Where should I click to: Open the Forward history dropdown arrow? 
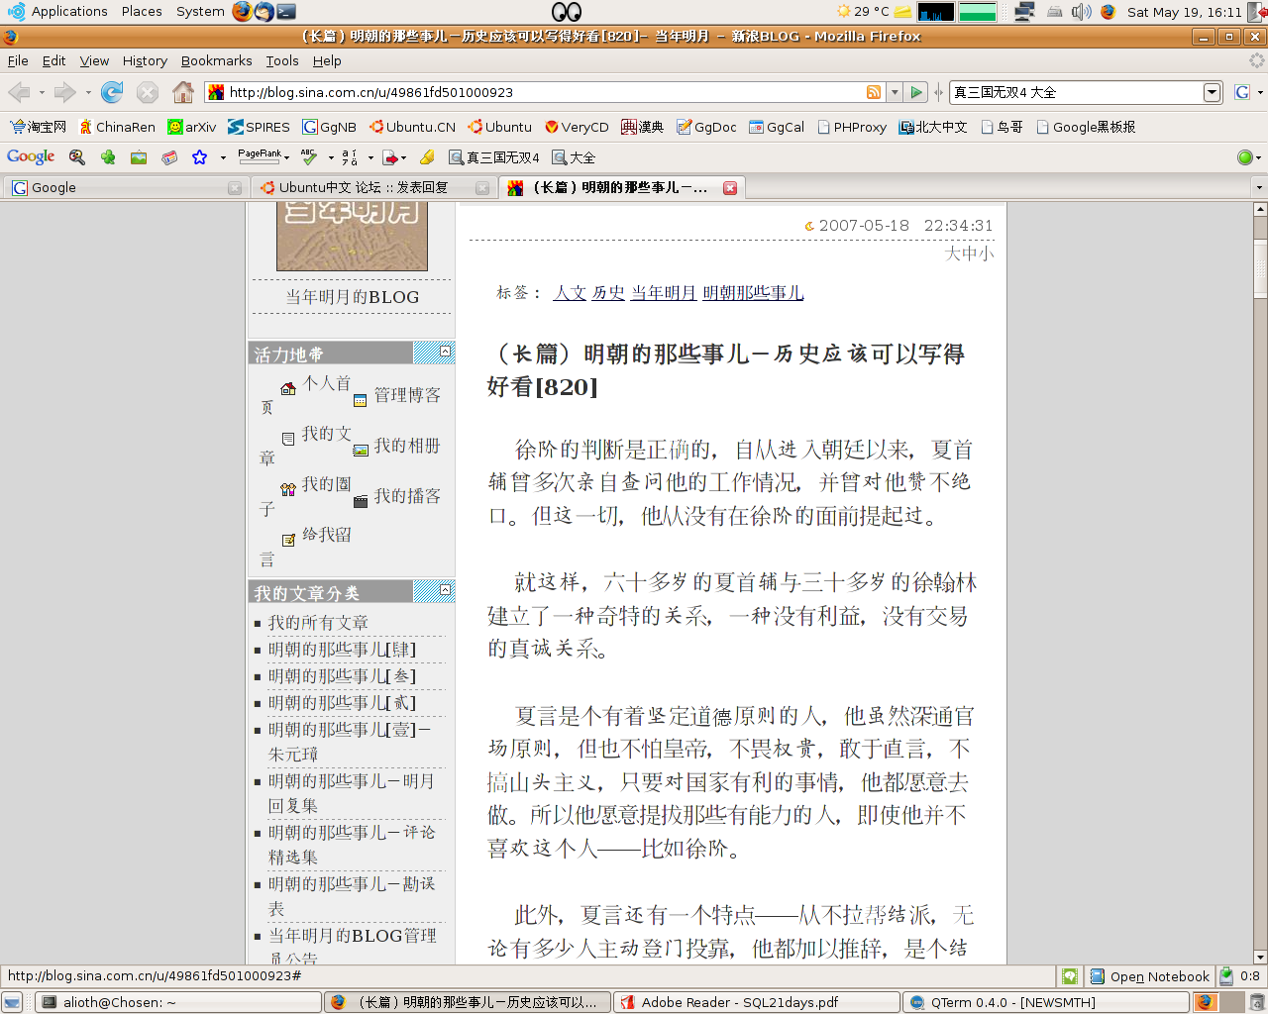coord(88,92)
